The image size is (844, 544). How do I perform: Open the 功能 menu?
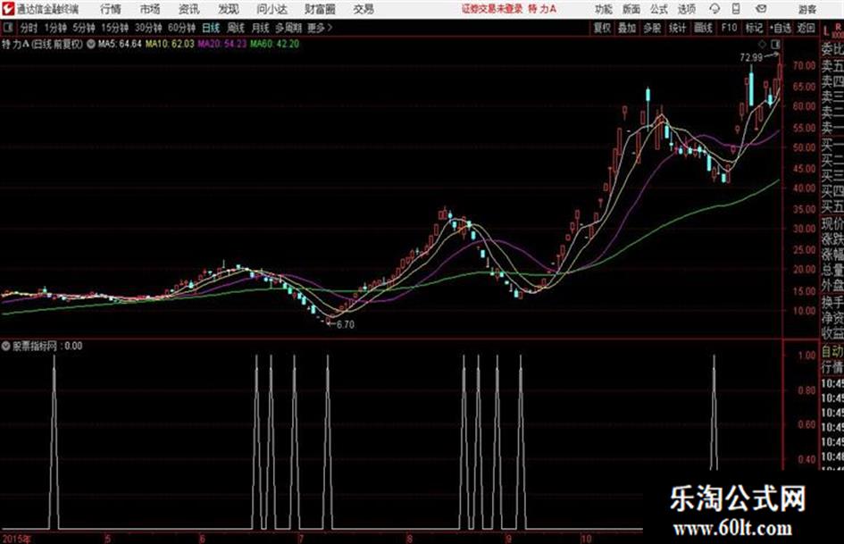click(x=604, y=9)
